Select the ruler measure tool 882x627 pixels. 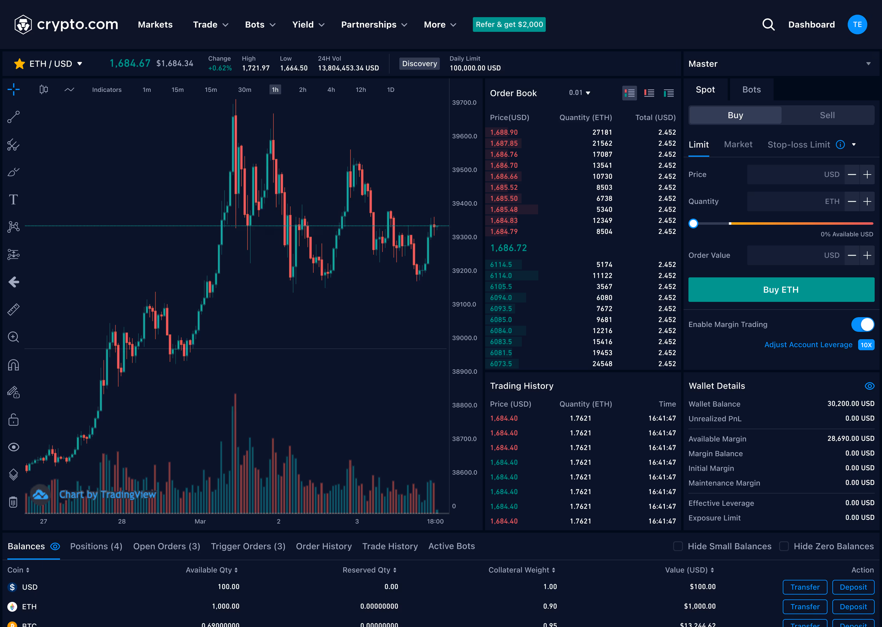[13, 309]
